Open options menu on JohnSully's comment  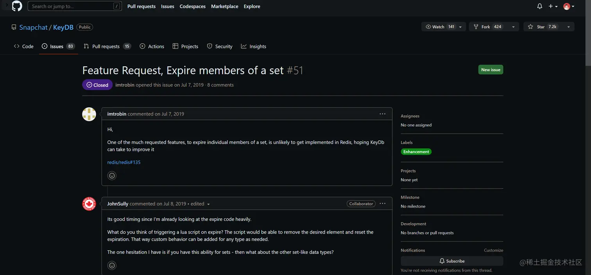382,204
